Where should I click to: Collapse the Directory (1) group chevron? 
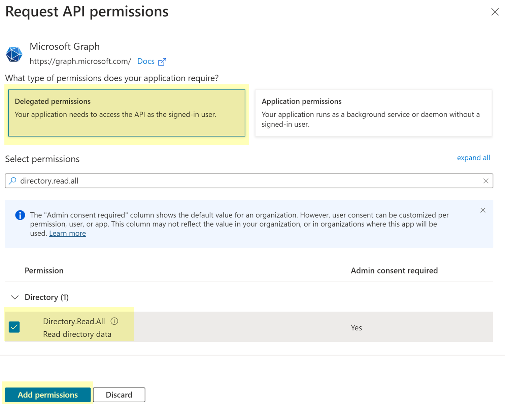[15, 297]
